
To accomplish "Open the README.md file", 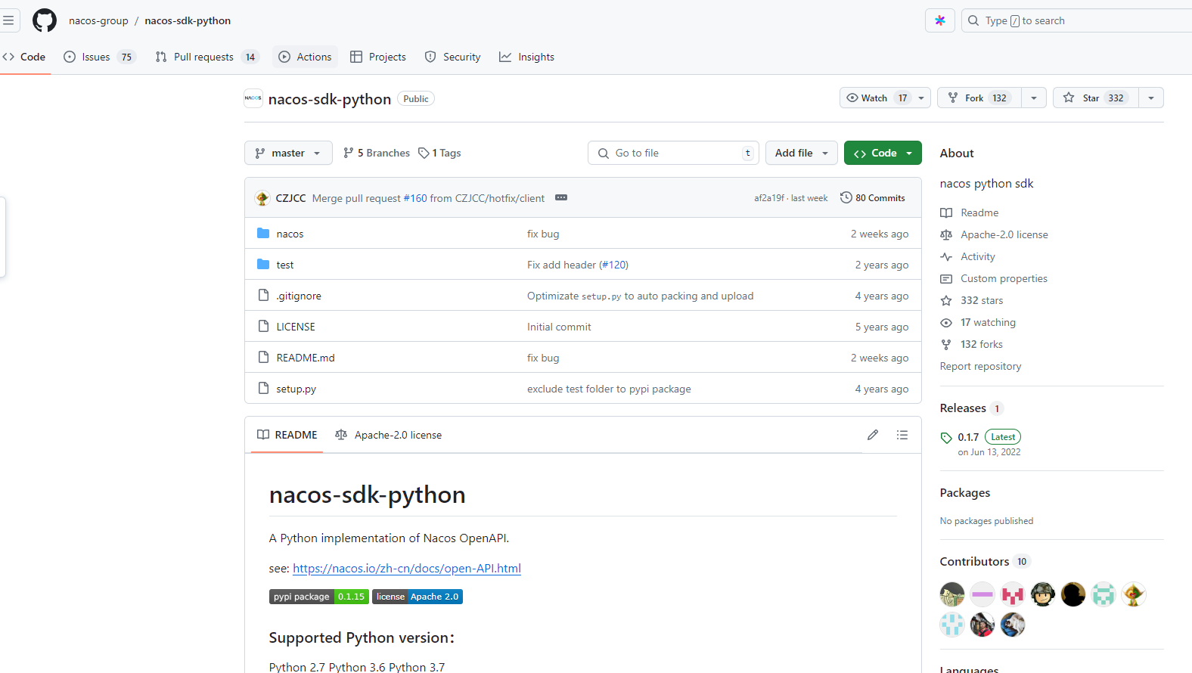I will click(x=306, y=358).
